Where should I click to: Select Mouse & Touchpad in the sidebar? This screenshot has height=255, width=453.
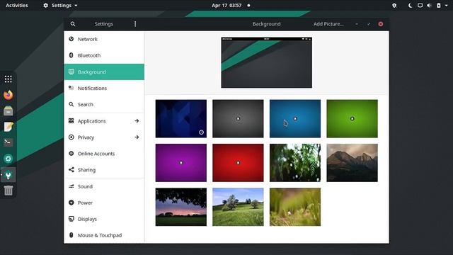tap(104, 235)
